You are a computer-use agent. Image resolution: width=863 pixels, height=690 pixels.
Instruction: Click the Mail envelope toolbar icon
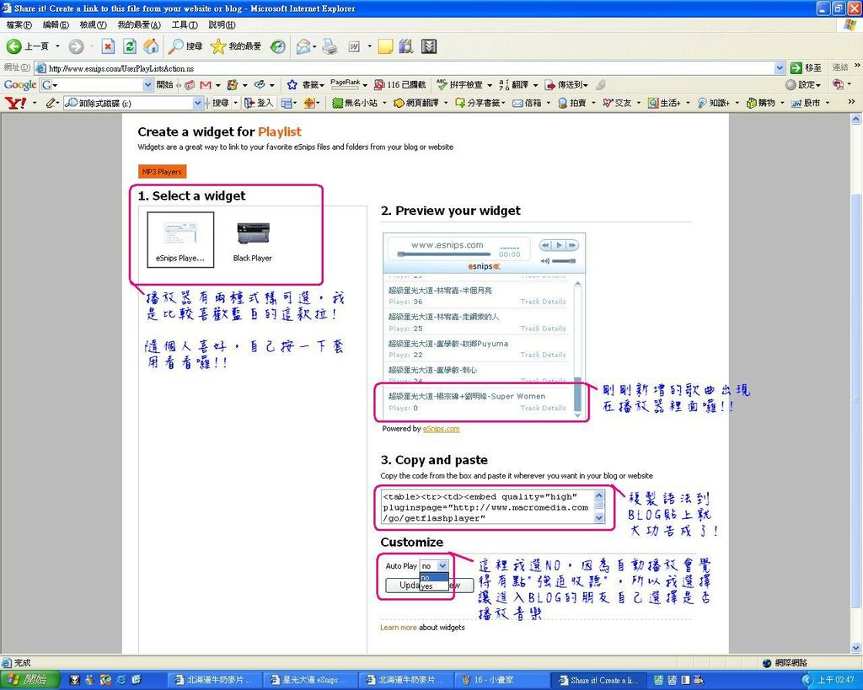[x=303, y=47]
